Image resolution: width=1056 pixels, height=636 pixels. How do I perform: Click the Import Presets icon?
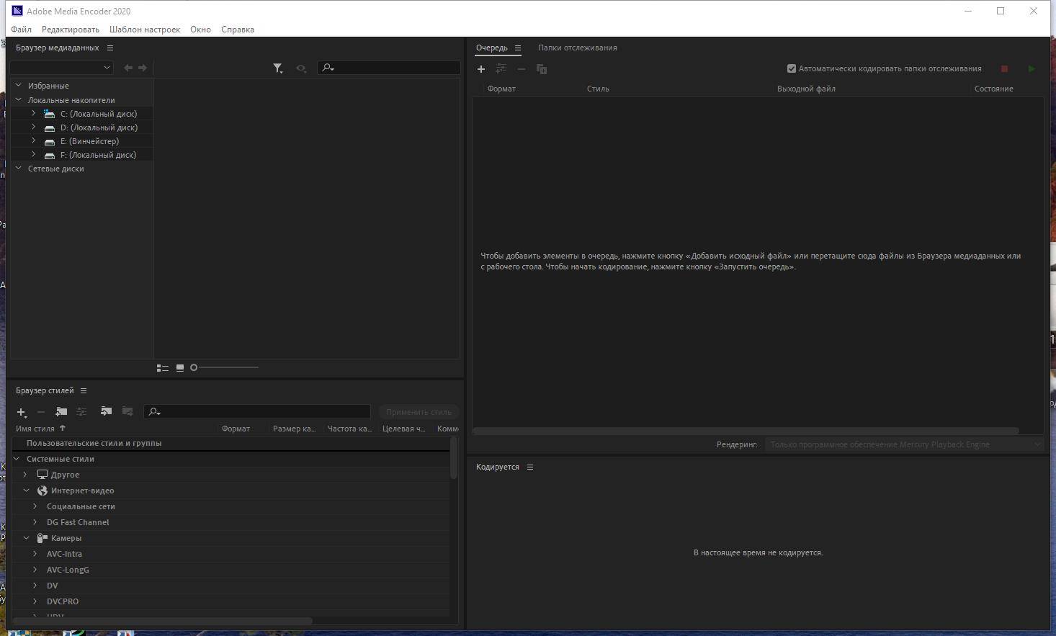(x=106, y=411)
